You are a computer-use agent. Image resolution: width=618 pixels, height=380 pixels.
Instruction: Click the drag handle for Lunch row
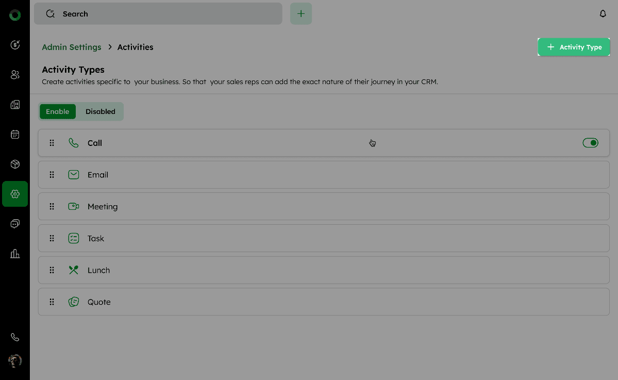tap(52, 270)
